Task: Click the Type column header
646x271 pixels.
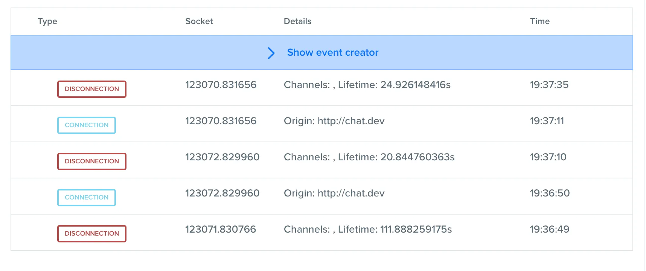Action: click(x=47, y=21)
